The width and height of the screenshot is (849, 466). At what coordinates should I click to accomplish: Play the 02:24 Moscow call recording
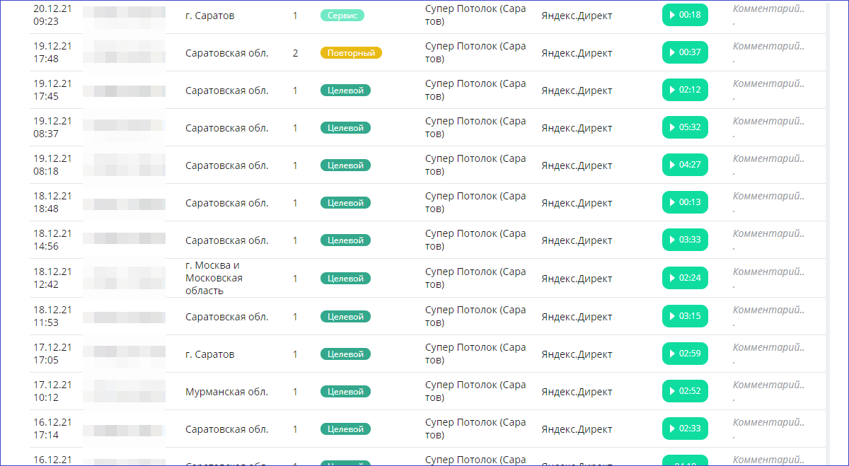pyautogui.click(x=684, y=278)
